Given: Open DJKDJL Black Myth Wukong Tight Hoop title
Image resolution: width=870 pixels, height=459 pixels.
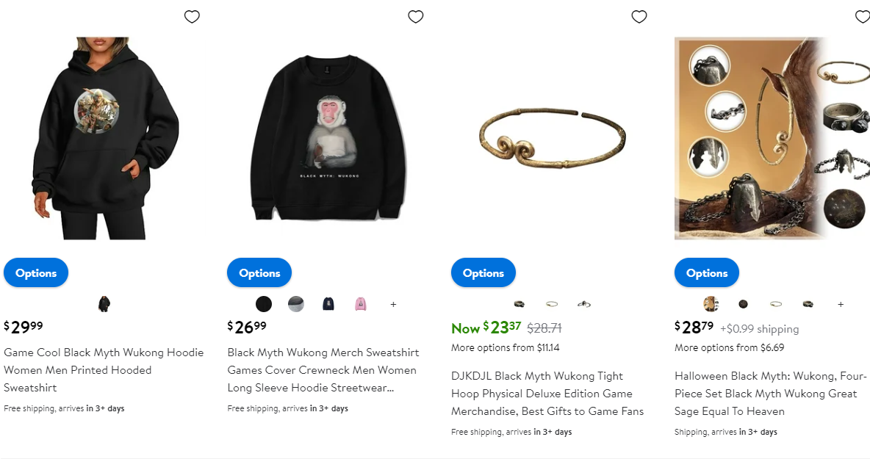Looking at the screenshot, I should [x=547, y=394].
